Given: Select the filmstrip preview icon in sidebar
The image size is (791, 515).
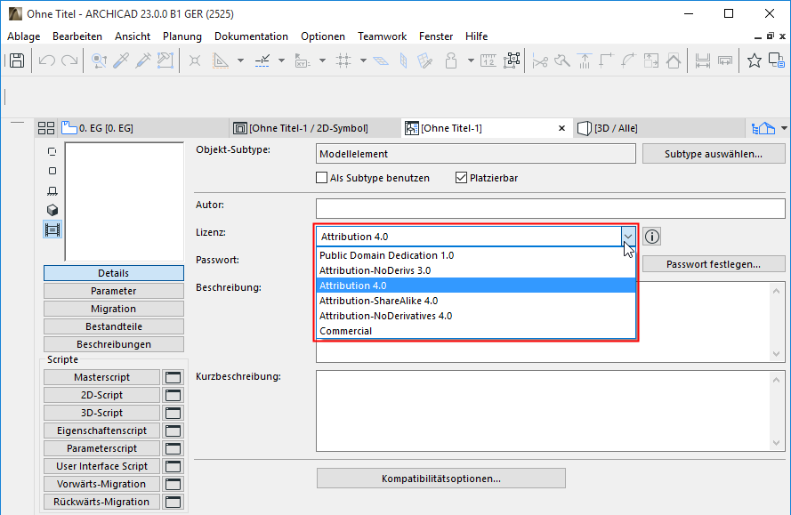Looking at the screenshot, I should tap(52, 229).
